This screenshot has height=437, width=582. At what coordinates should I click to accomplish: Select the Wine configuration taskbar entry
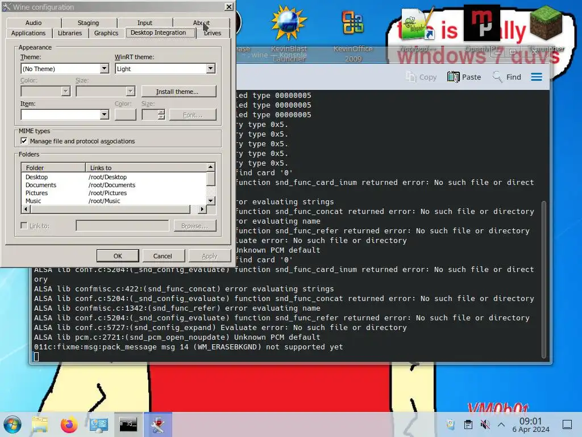pos(158,424)
